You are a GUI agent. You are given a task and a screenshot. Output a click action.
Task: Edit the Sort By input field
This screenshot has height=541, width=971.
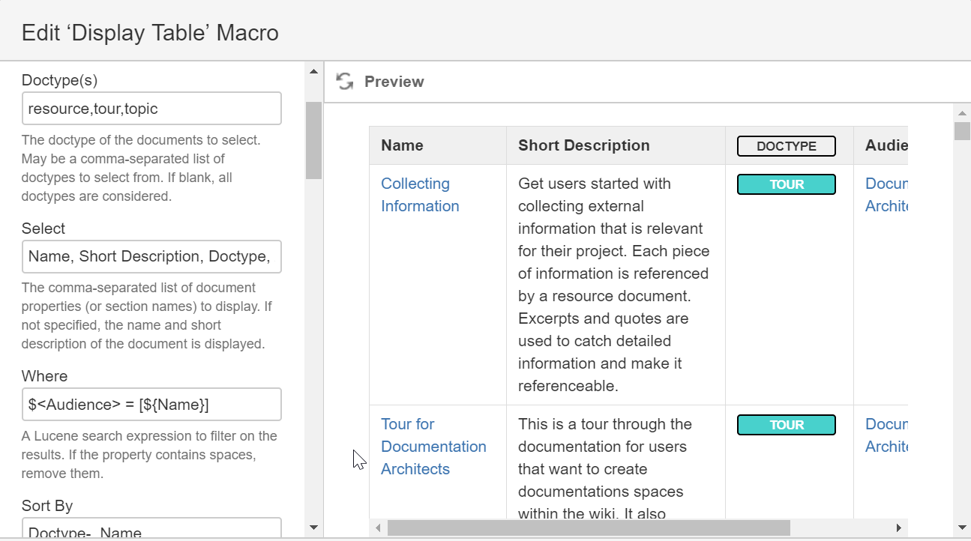pos(151,529)
